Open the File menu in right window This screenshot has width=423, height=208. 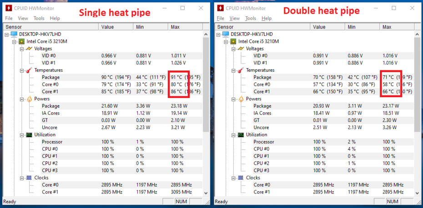coord(221,18)
